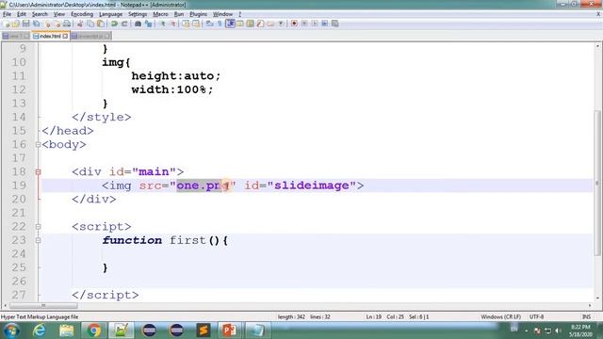
Task: Click Run Macro Multiple Times icon
Action: coord(324,24)
